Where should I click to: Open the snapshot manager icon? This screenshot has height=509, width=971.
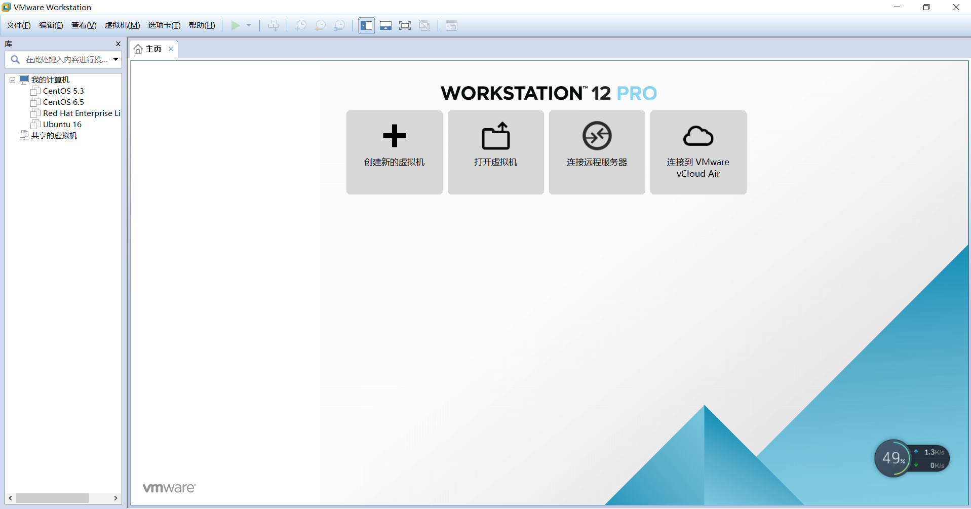(339, 25)
